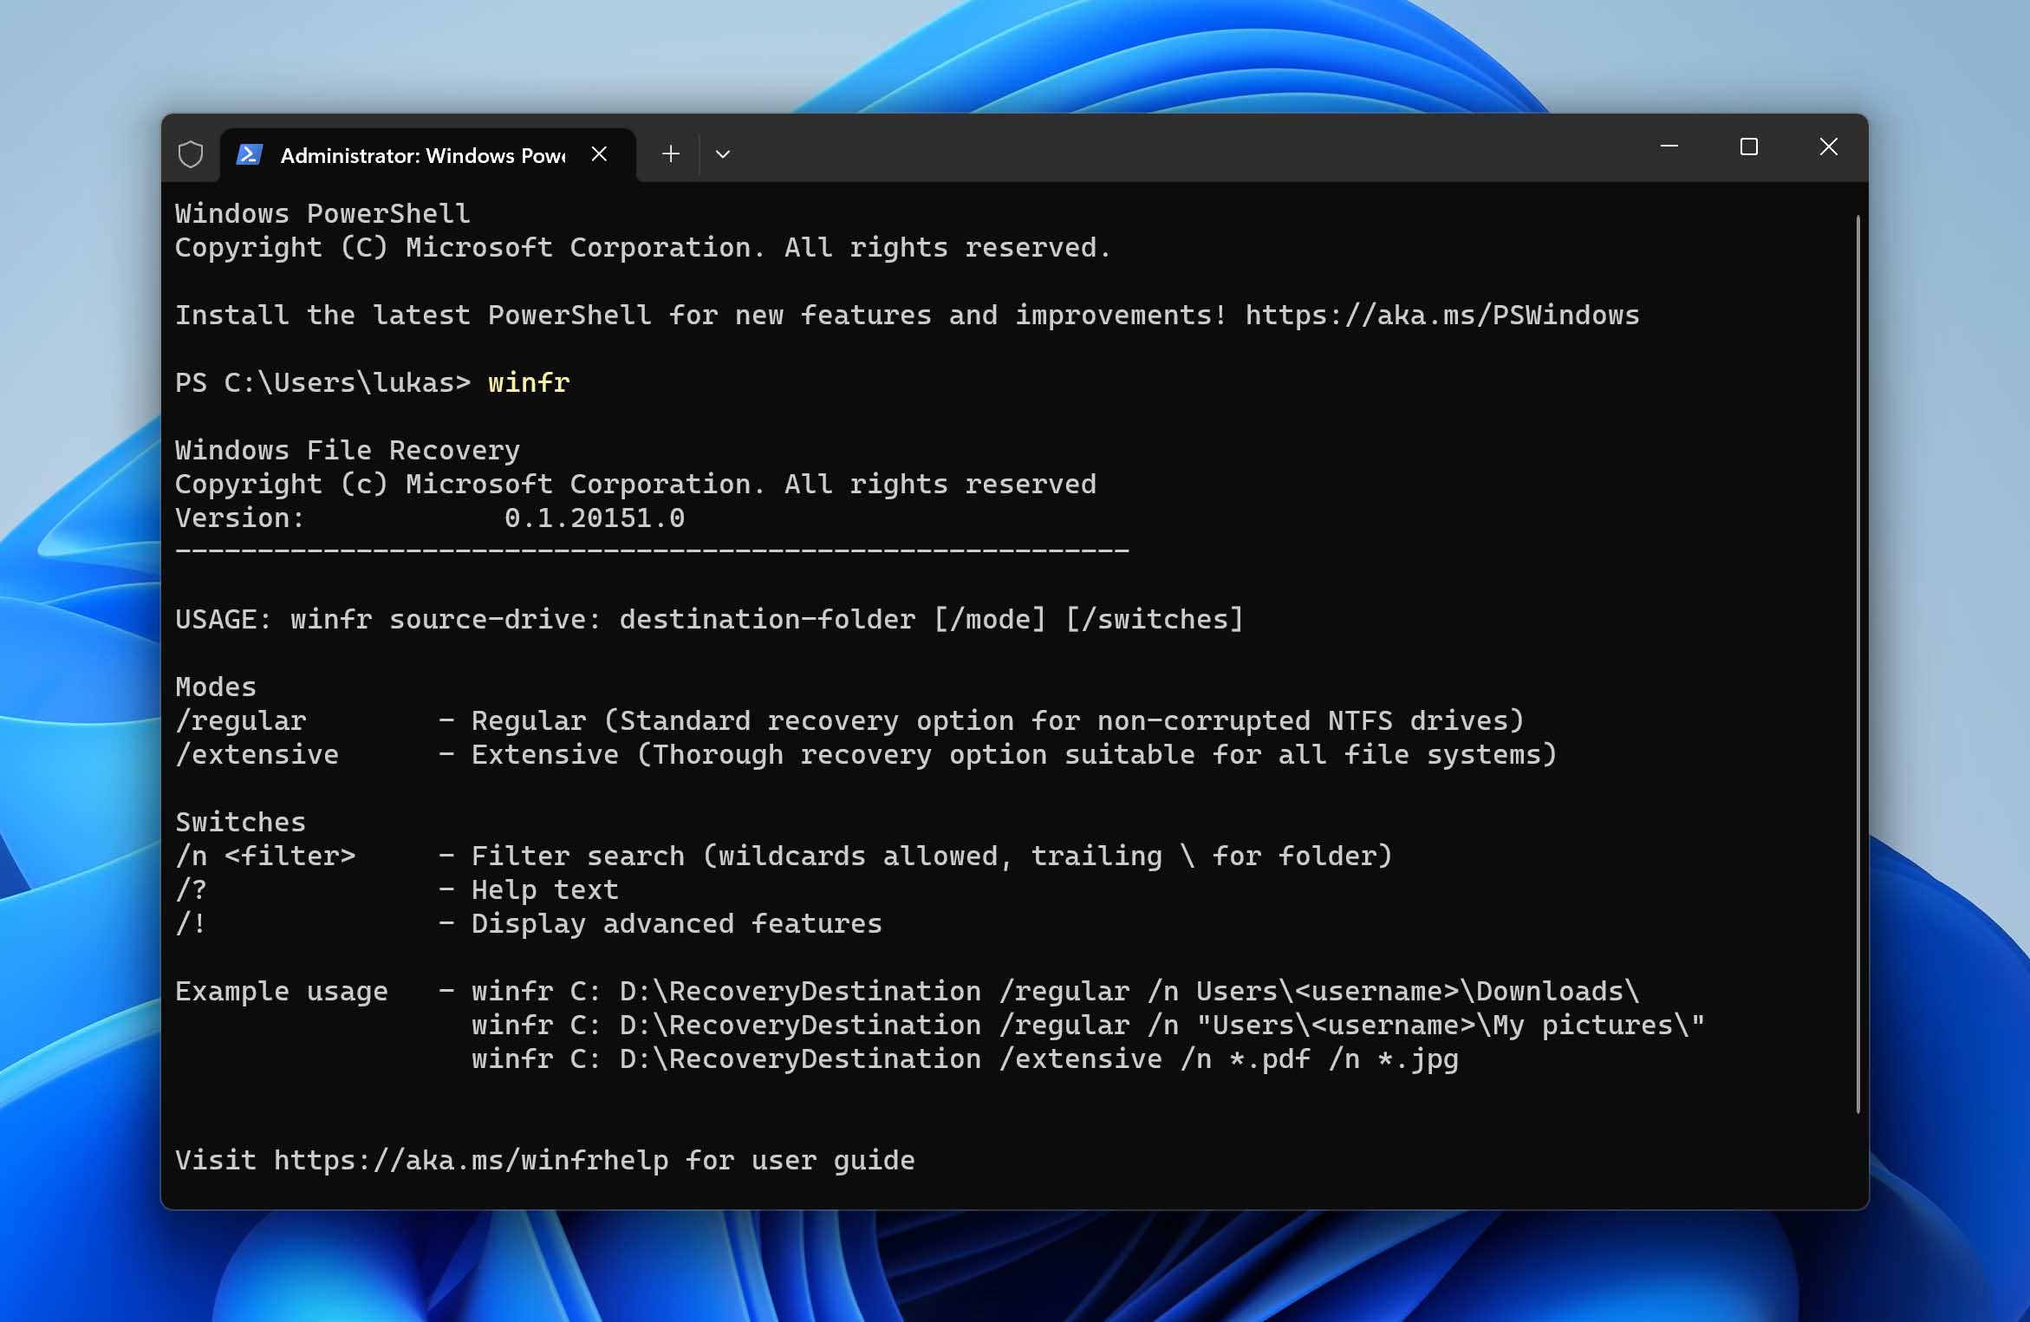
Task: Click the Extensive (Thorough recovery option) description
Action: 1014,754
